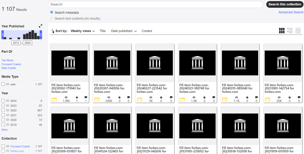Switch to tile grid view icon

tap(282, 31)
